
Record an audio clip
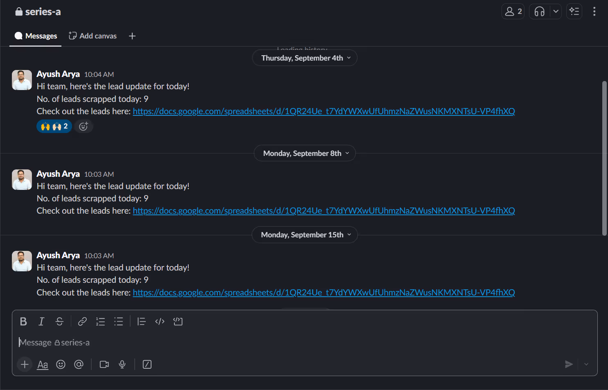tap(122, 364)
